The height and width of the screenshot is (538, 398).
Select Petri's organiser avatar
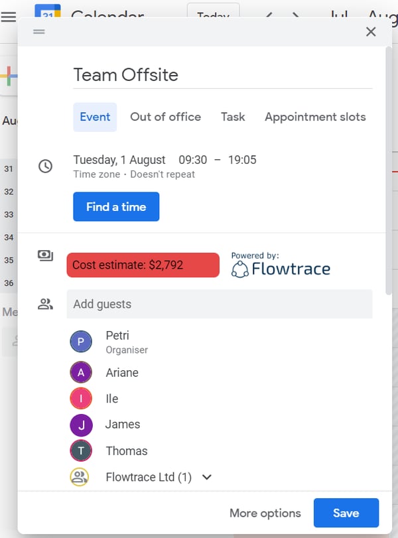pyautogui.click(x=80, y=342)
